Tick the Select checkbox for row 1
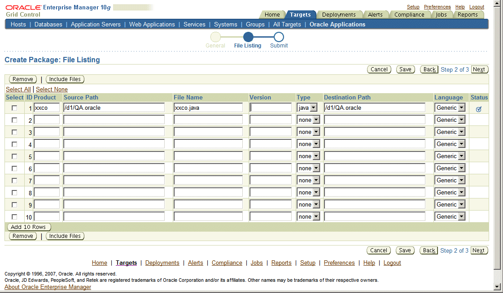 tap(14, 108)
